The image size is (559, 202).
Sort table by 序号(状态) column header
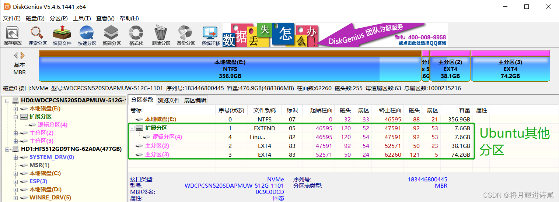click(x=231, y=110)
